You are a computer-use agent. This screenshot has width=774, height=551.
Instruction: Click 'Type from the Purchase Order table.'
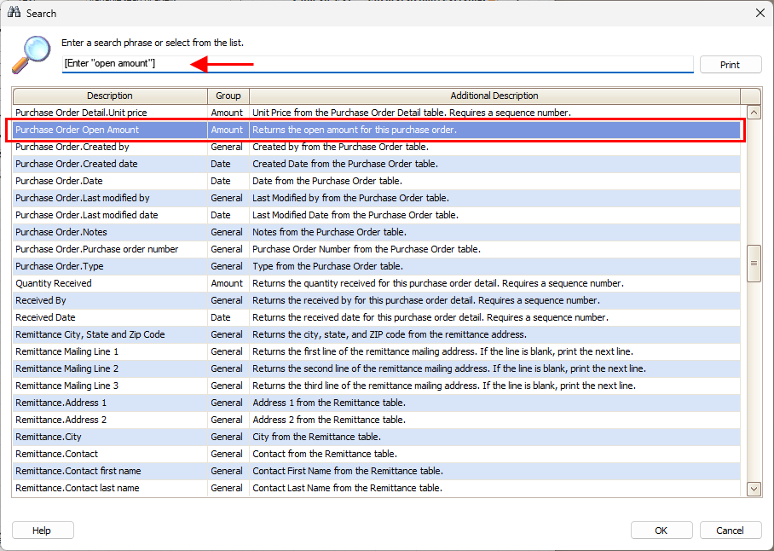328,266
